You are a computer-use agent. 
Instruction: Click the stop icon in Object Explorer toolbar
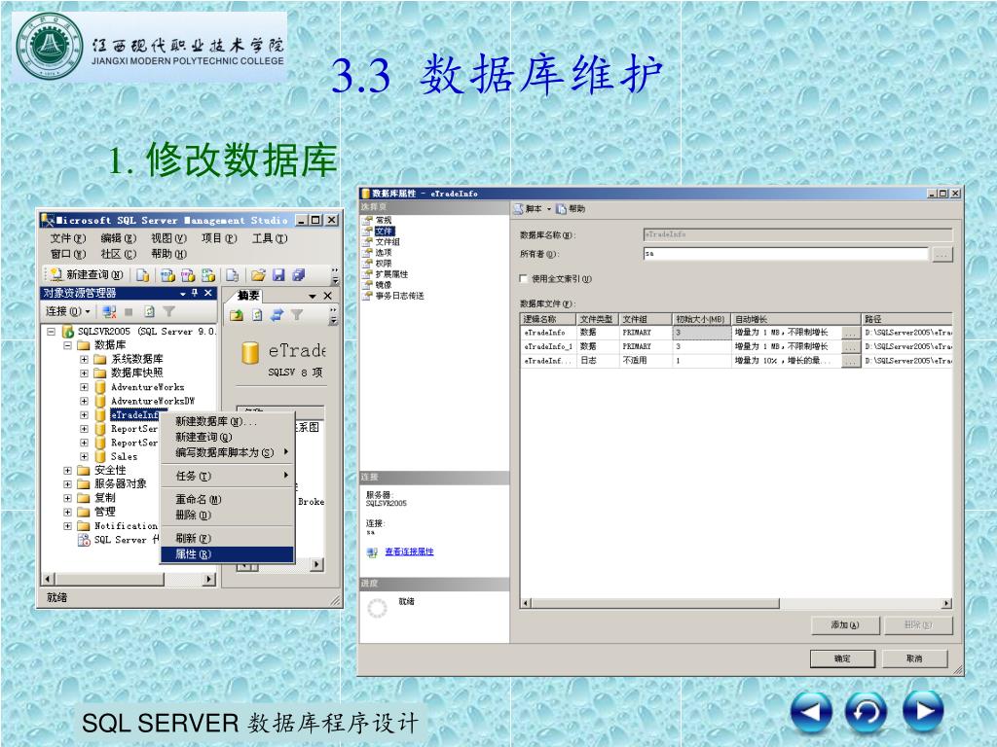pyautogui.click(x=129, y=312)
